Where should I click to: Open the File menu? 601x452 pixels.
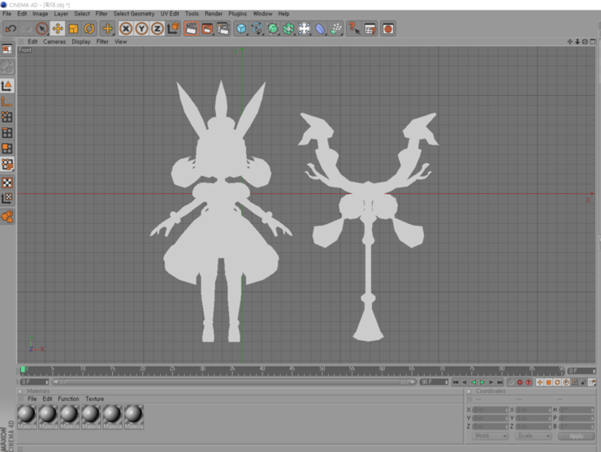coord(6,14)
